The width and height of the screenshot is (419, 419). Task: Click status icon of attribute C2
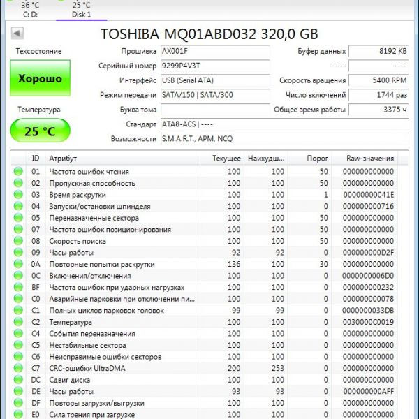(18, 322)
